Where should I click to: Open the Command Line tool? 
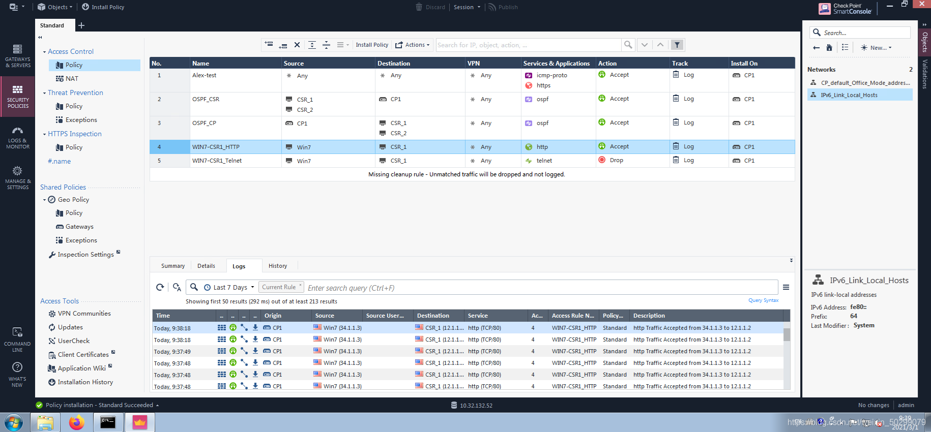[x=17, y=340]
